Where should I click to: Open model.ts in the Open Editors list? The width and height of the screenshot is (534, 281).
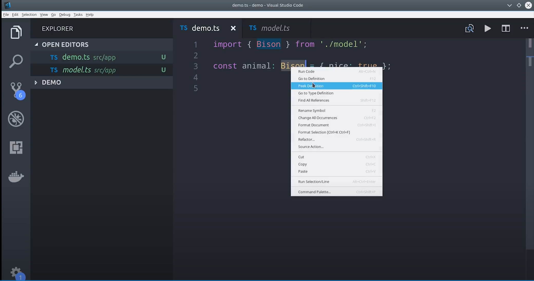[x=77, y=70]
